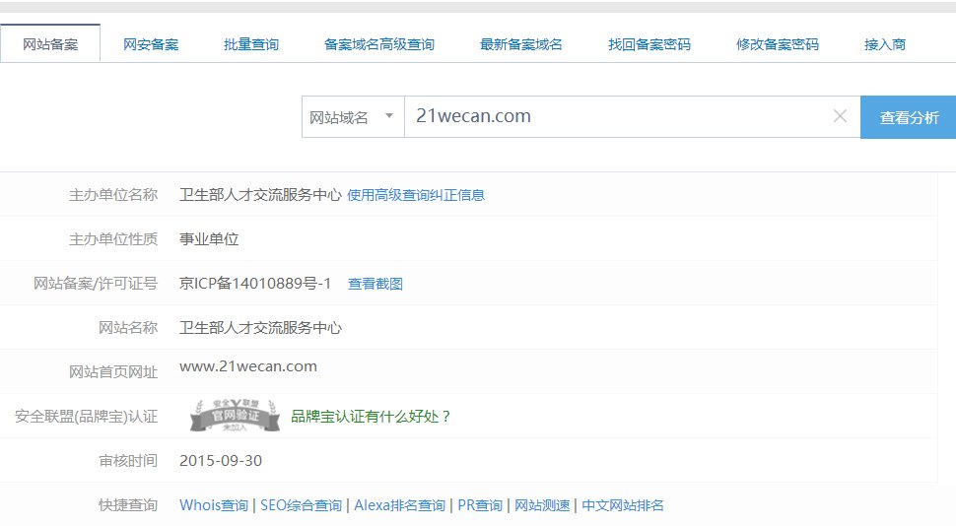Click the 官网验证 security badge icon
This screenshot has width=956, height=526.
(235, 416)
